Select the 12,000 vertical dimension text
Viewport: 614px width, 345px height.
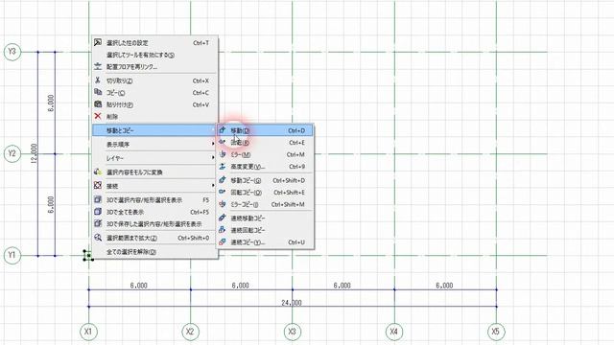(35, 153)
